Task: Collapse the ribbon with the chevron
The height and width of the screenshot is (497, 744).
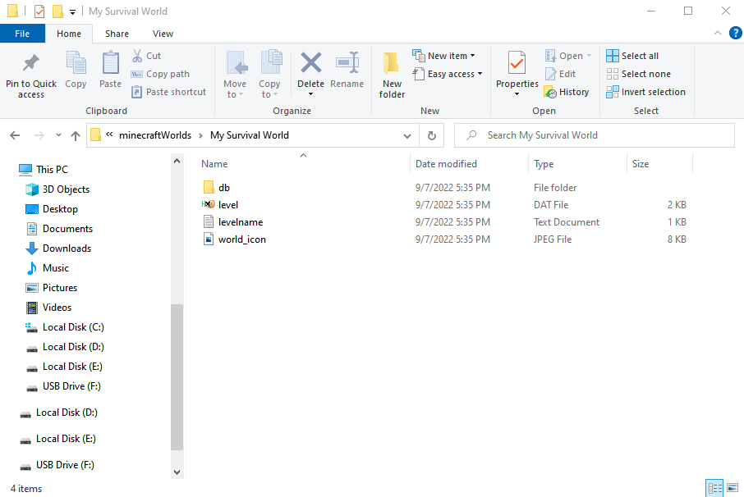Action: tap(718, 33)
